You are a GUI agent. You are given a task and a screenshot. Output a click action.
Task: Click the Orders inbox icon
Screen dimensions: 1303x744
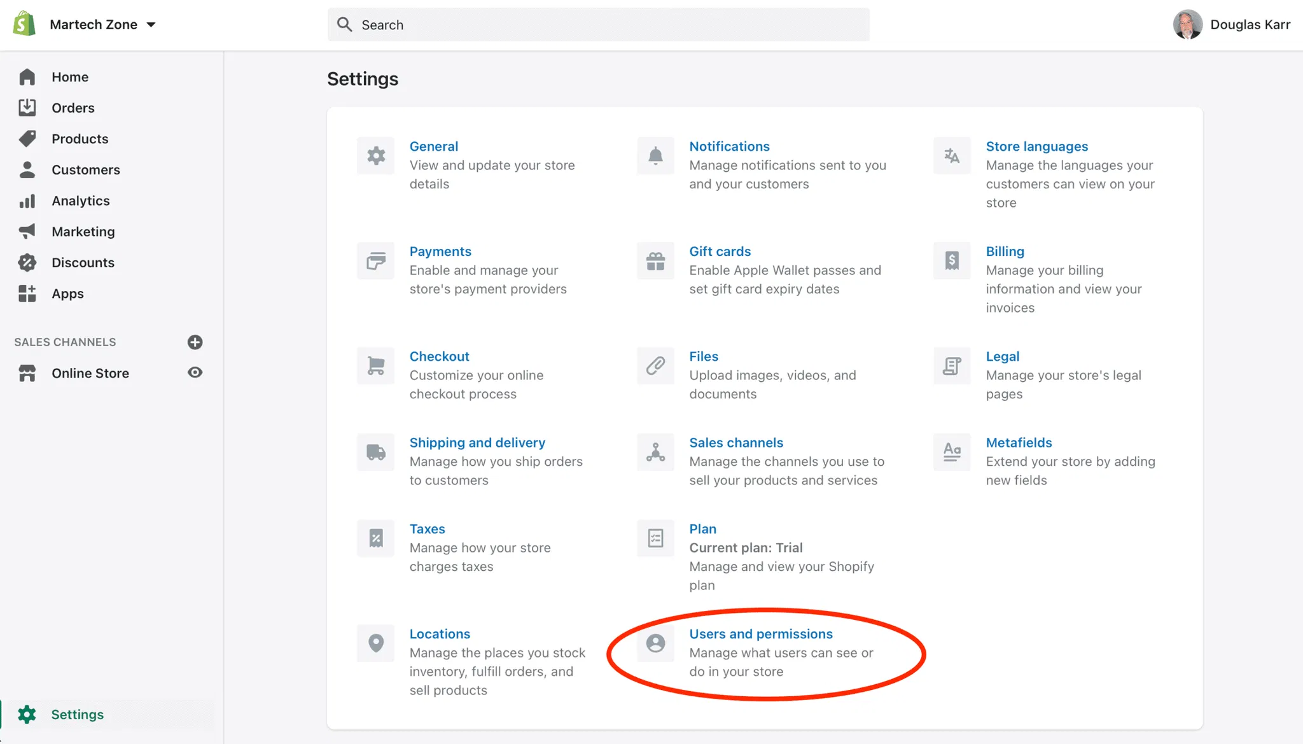tap(27, 108)
